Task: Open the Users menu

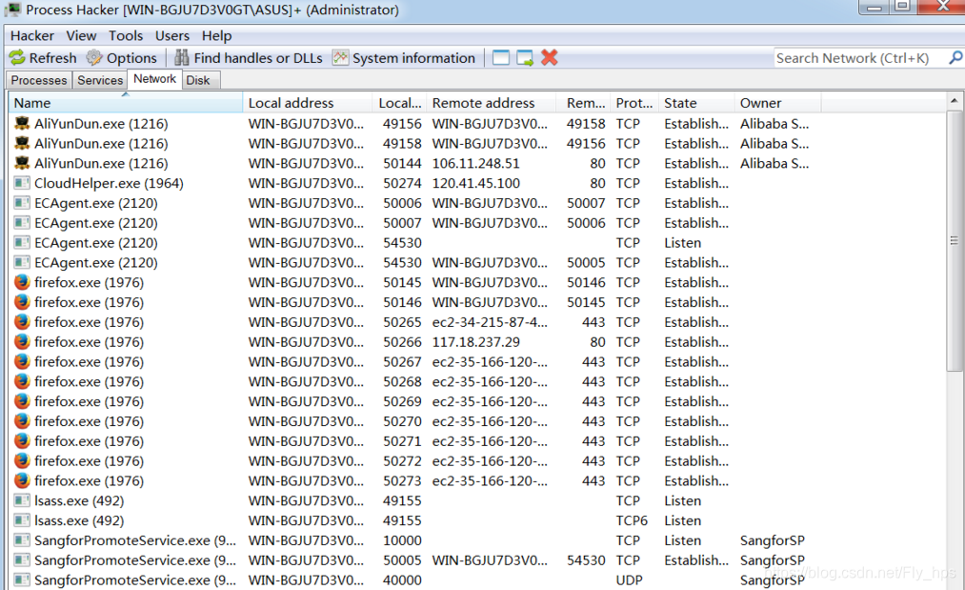Action: click(x=172, y=35)
